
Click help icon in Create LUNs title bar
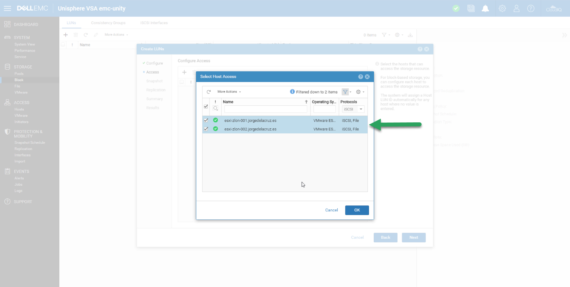click(x=420, y=49)
